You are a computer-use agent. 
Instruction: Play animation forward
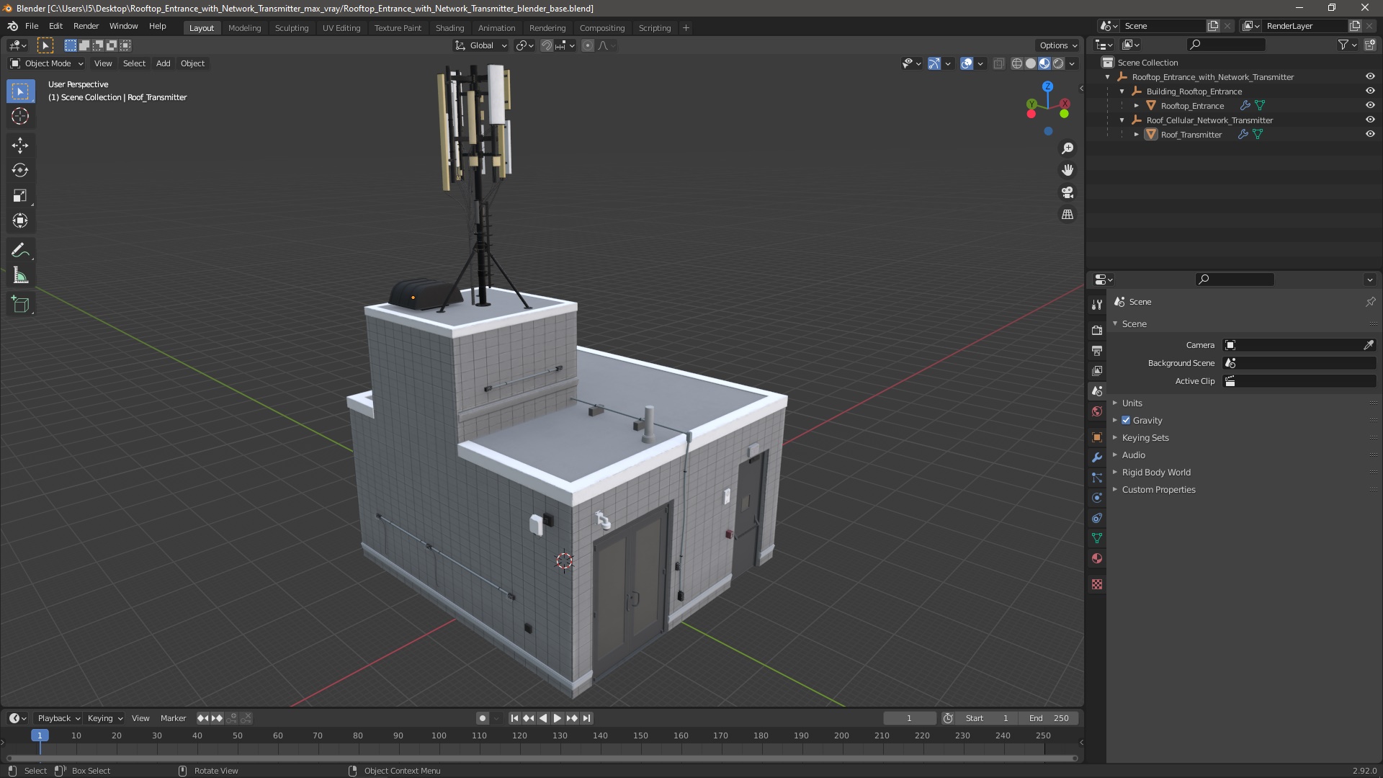[558, 718]
